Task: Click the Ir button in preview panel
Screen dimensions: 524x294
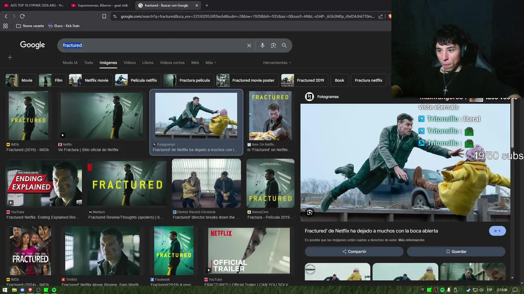Action: click(x=497, y=231)
